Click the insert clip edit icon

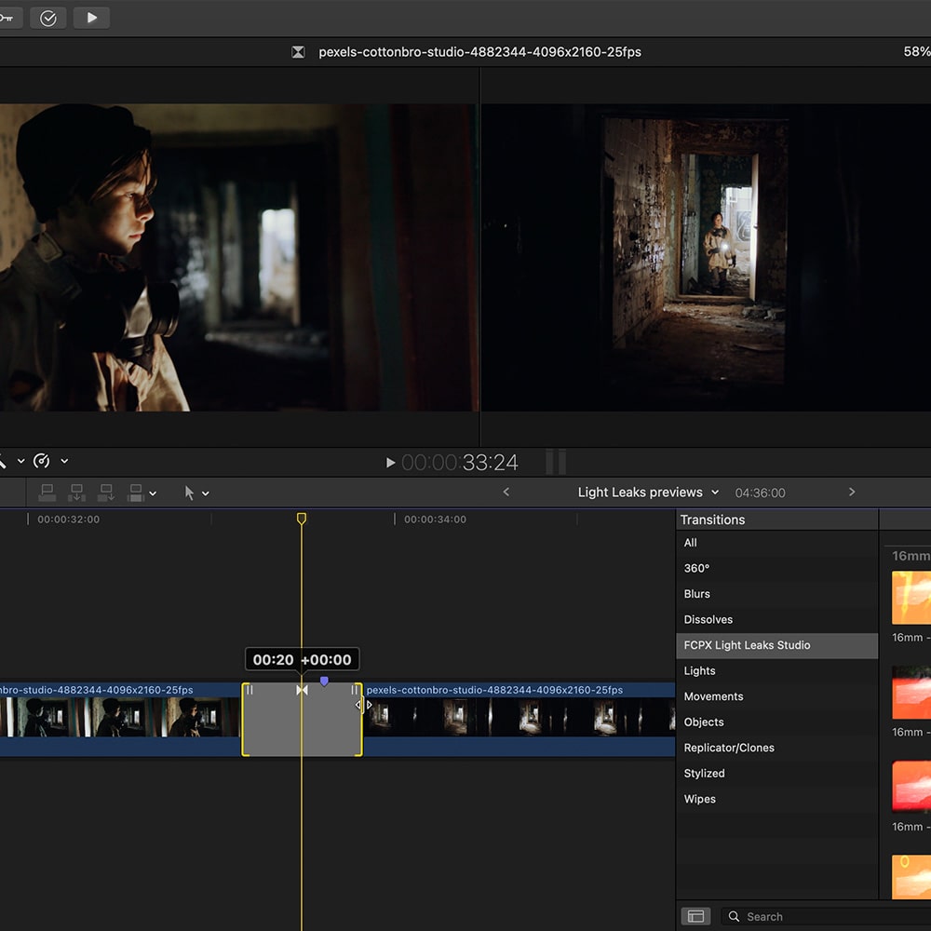[x=77, y=492]
